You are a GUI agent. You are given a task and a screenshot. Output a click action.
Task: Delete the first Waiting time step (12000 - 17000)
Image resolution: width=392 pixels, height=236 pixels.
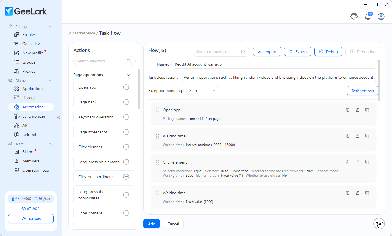(x=348, y=136)
